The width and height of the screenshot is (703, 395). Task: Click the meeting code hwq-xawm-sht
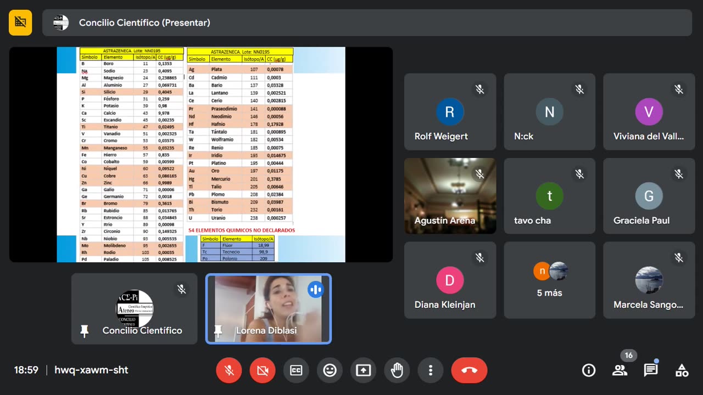click(91, 370)
